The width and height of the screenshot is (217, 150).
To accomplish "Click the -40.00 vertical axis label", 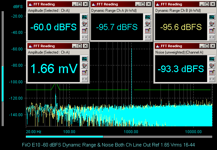I will click(17, 33).
